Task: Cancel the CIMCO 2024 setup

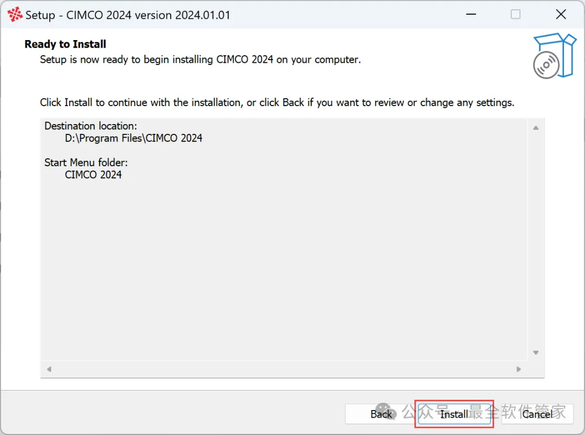Action: (537, 414)
